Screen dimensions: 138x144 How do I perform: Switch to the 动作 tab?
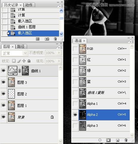[x=29, y=5]
